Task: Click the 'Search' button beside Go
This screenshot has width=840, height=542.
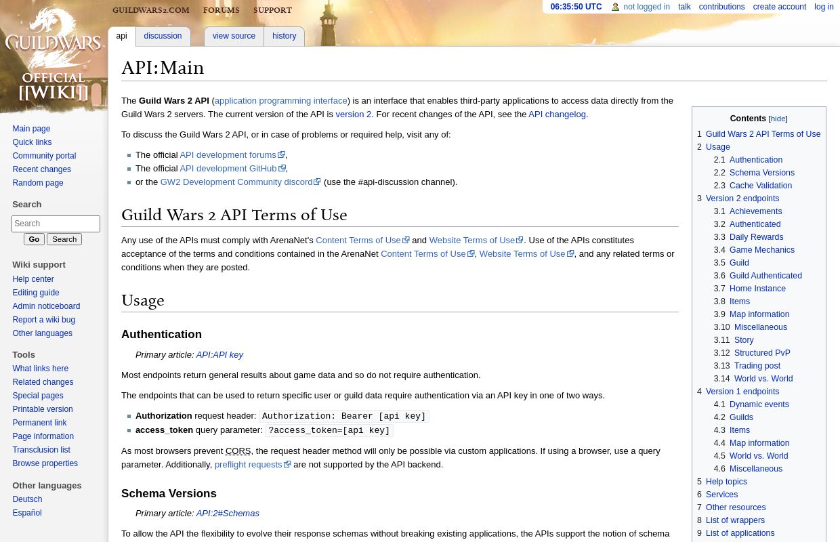Action: click(x=64, y=239)
